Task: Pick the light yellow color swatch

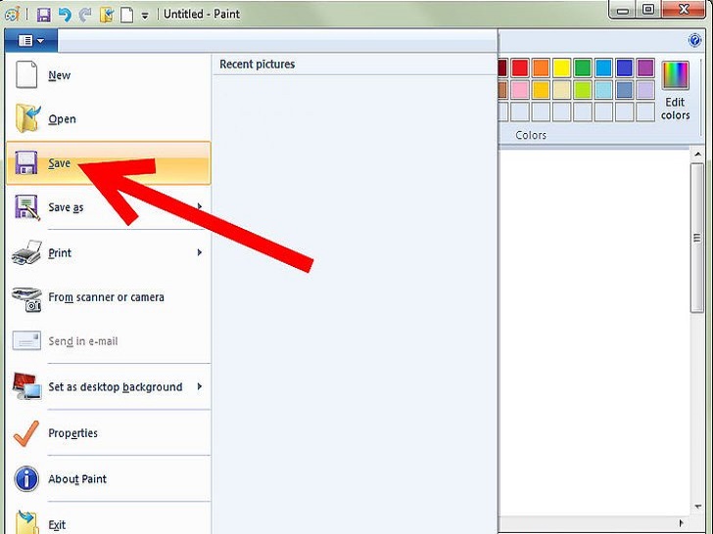Action: [561, 89]
